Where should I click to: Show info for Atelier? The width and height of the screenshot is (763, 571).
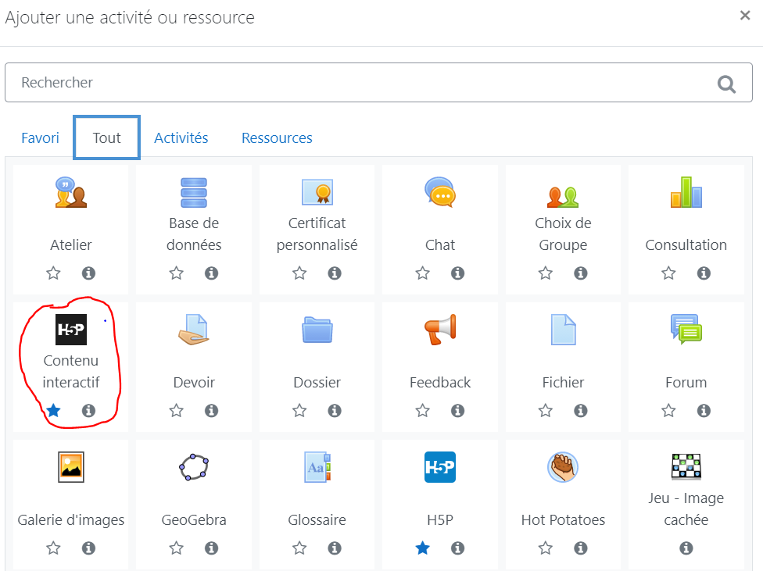pos(88,273)
